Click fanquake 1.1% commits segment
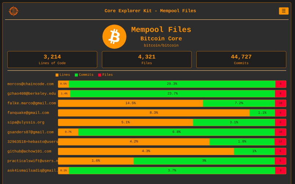This screenshot has width=295, height=184. click(x=262, y=113)
